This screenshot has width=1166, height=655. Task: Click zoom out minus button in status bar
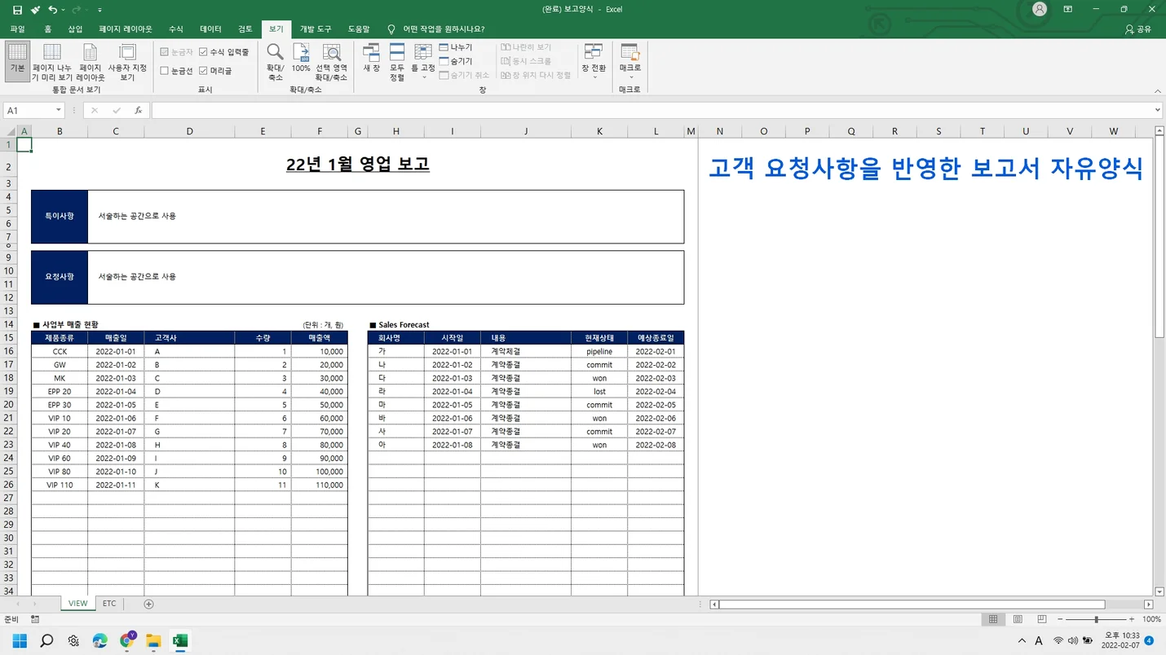[1059, 619]
